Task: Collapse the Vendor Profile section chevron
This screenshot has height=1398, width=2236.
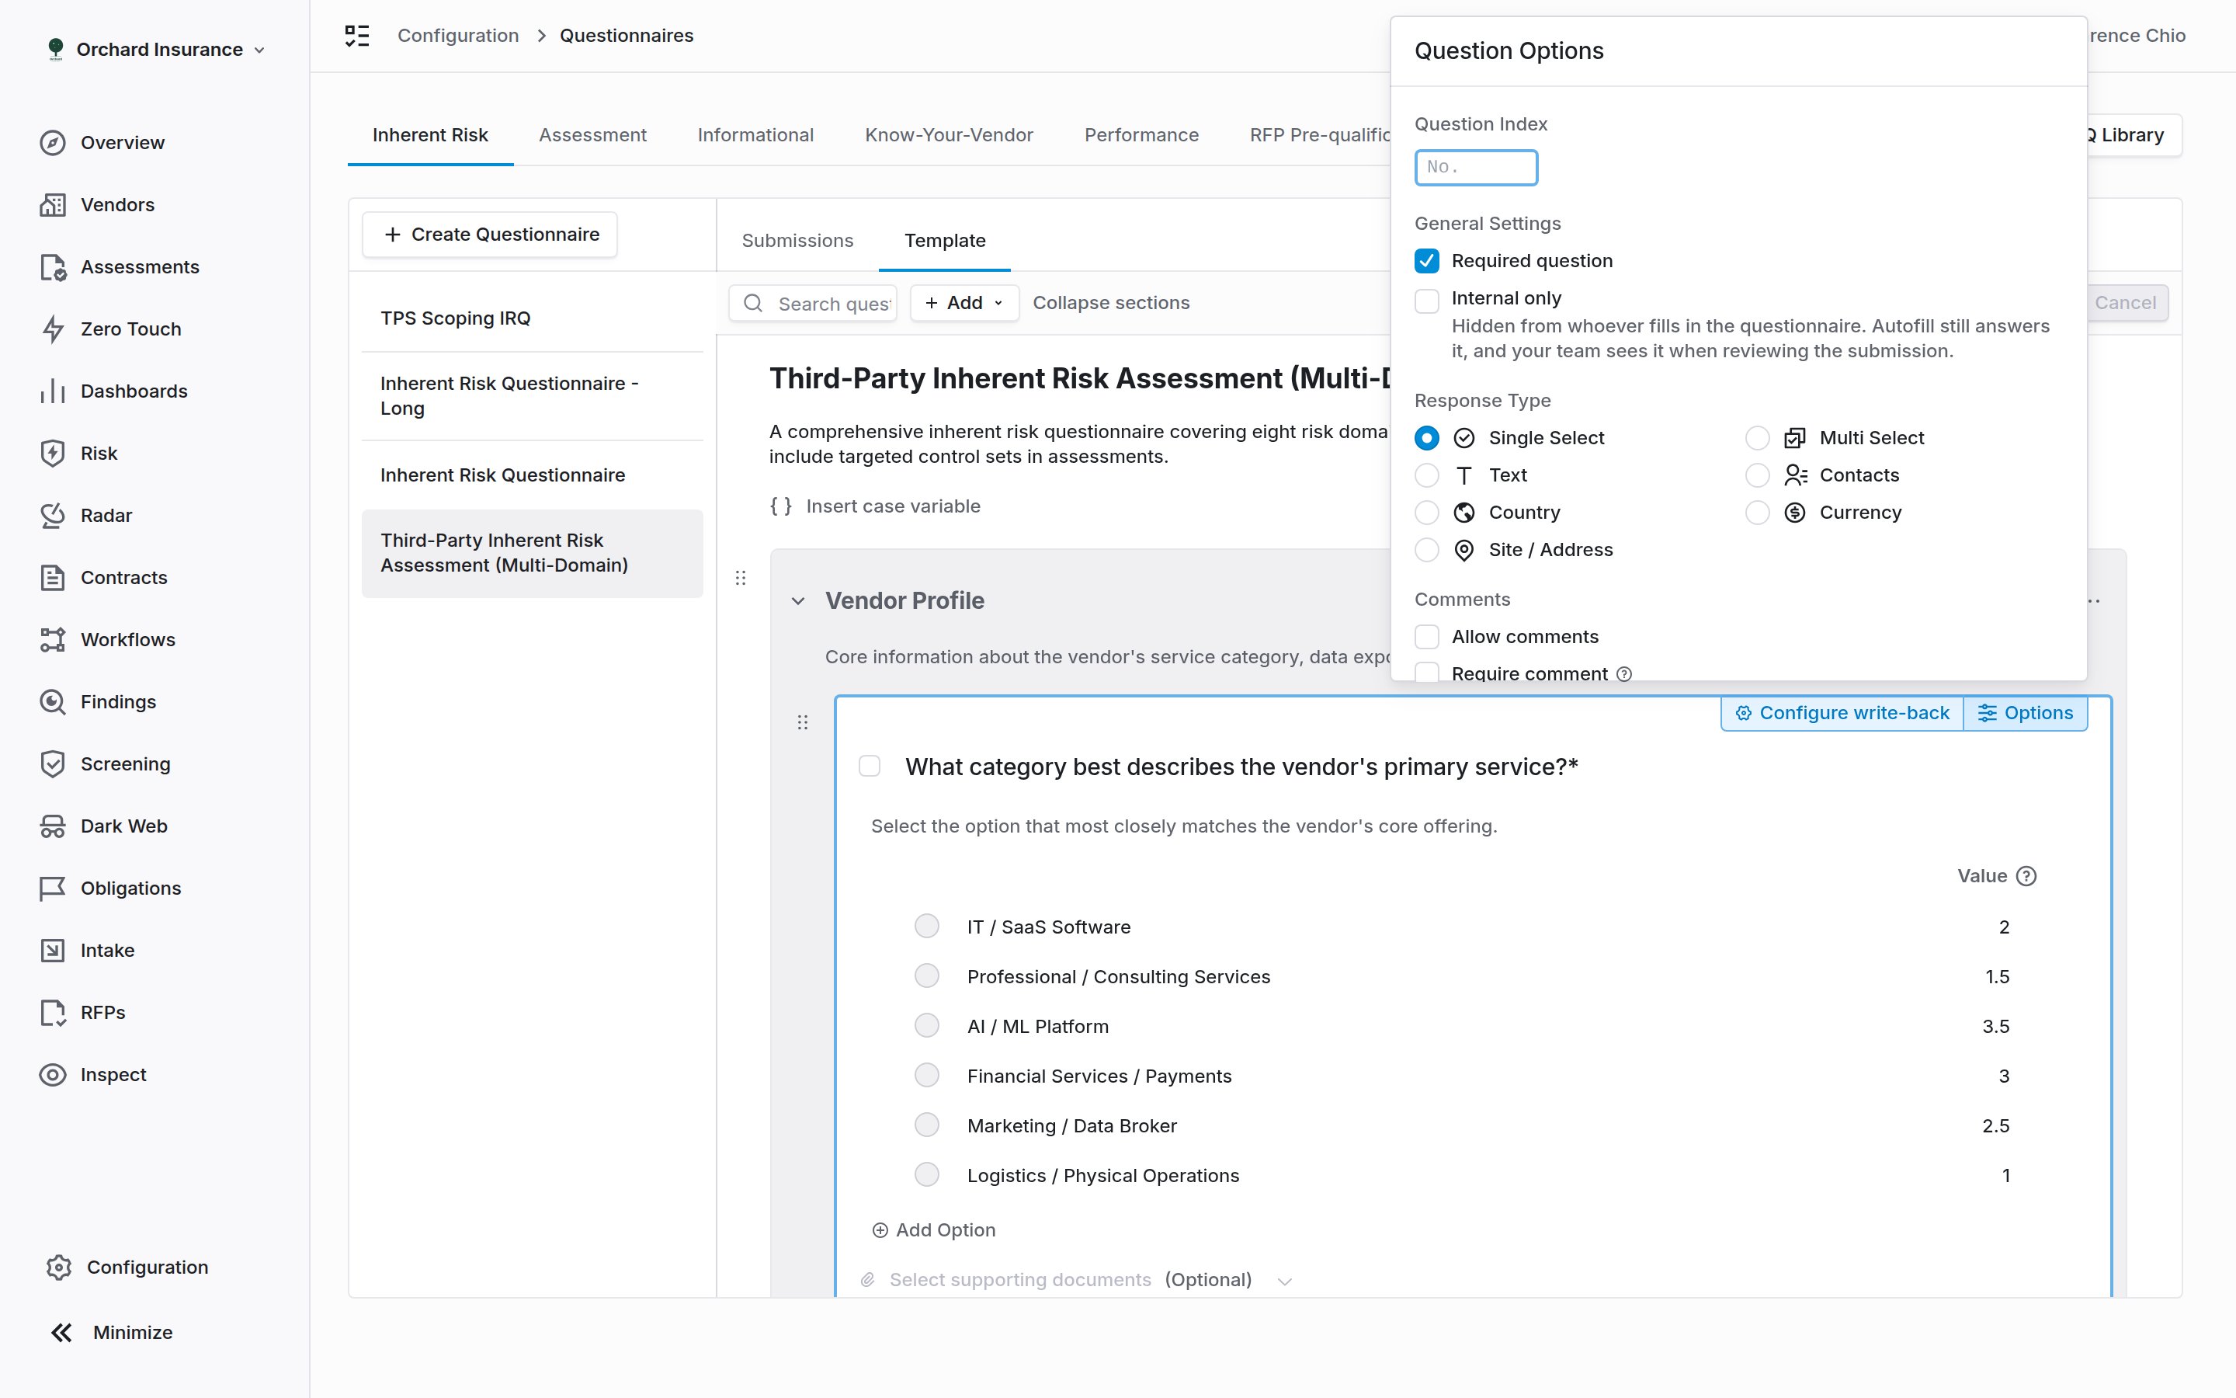Action: tap(798, 601)
